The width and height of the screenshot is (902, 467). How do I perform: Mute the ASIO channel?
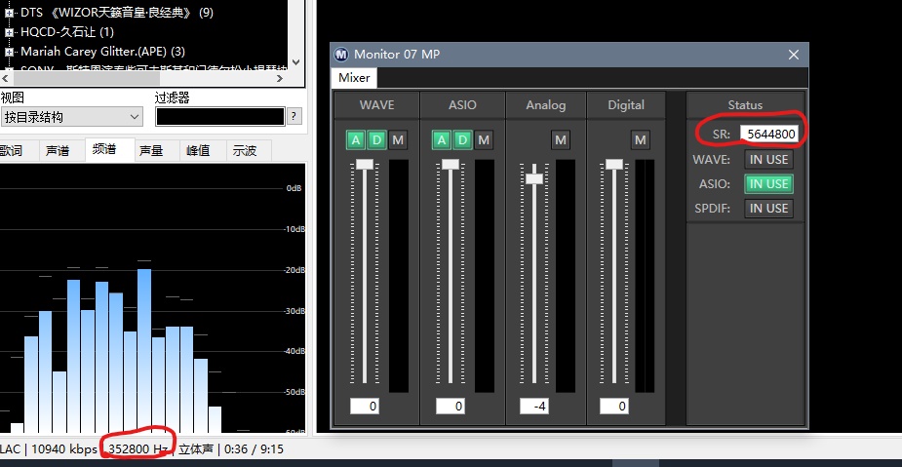click(x=484, y=140)
